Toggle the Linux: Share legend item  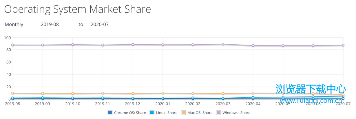(x=163, y=113)
